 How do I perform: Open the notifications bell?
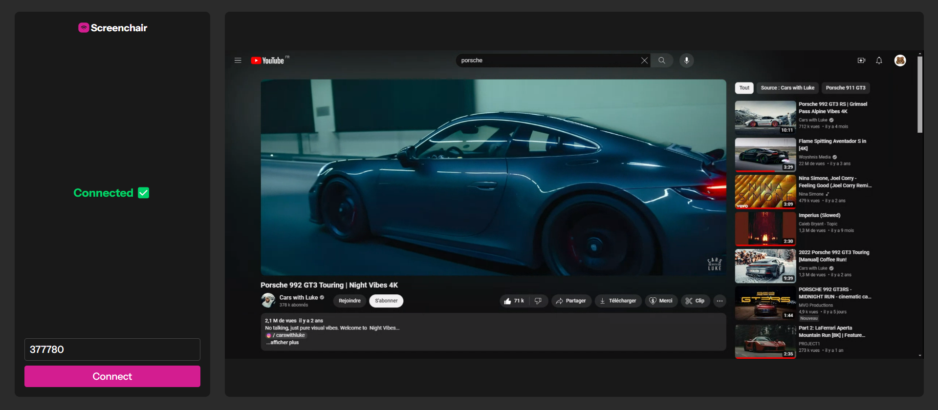pos(879,61)
